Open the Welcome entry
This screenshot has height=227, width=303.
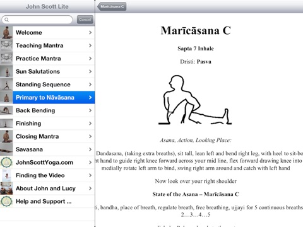tap(47, 33)
